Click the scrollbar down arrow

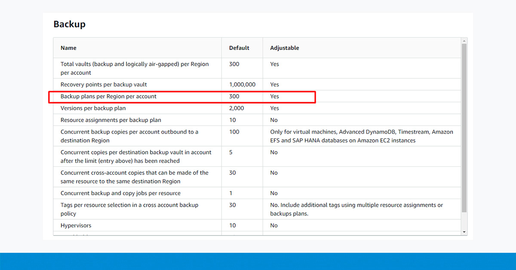pyautogui.click(x=464, y=232)
